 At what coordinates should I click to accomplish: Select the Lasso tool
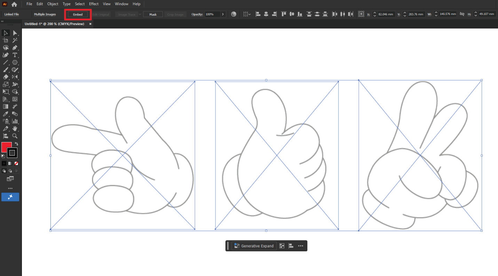[x=6, y=48]
